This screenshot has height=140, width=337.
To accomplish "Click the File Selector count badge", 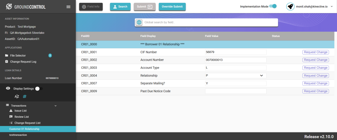I will point(50,55).
